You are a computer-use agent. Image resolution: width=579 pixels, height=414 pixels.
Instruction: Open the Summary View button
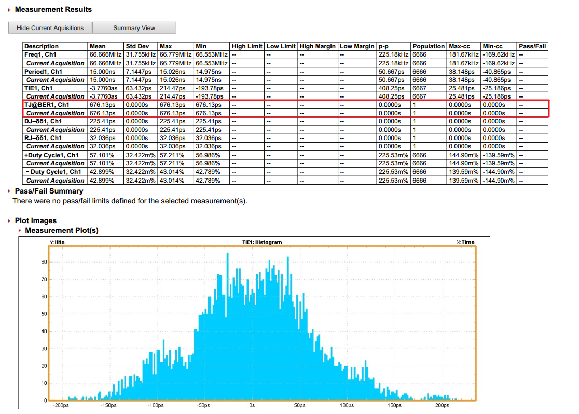(134, 27)
